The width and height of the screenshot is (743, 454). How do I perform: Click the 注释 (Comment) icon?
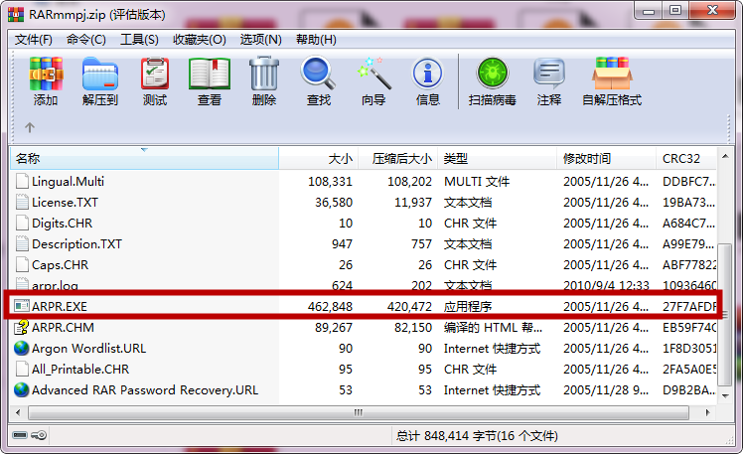(549, 74)
